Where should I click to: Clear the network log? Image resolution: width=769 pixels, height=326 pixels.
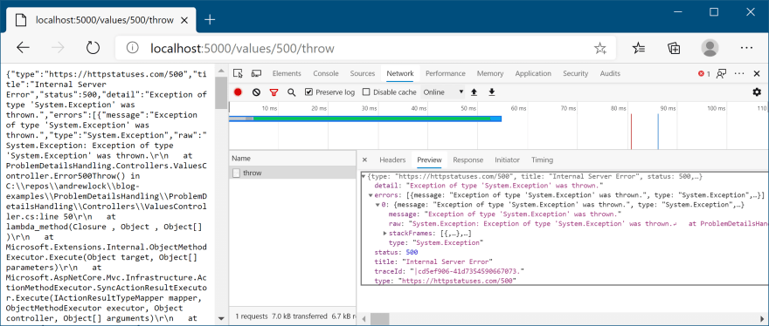[x=256, y=92]
